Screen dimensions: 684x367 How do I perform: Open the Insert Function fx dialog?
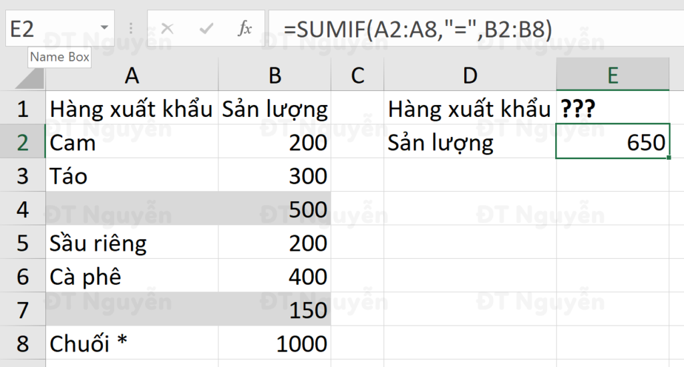coord(245,29)
